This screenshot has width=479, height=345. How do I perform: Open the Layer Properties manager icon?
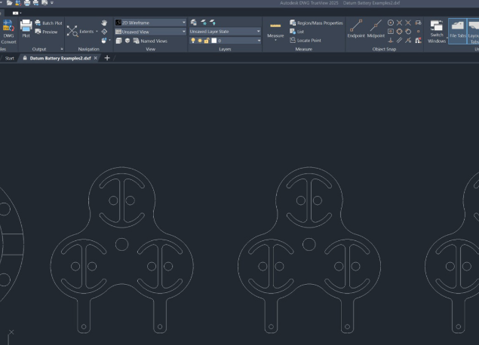194,23
